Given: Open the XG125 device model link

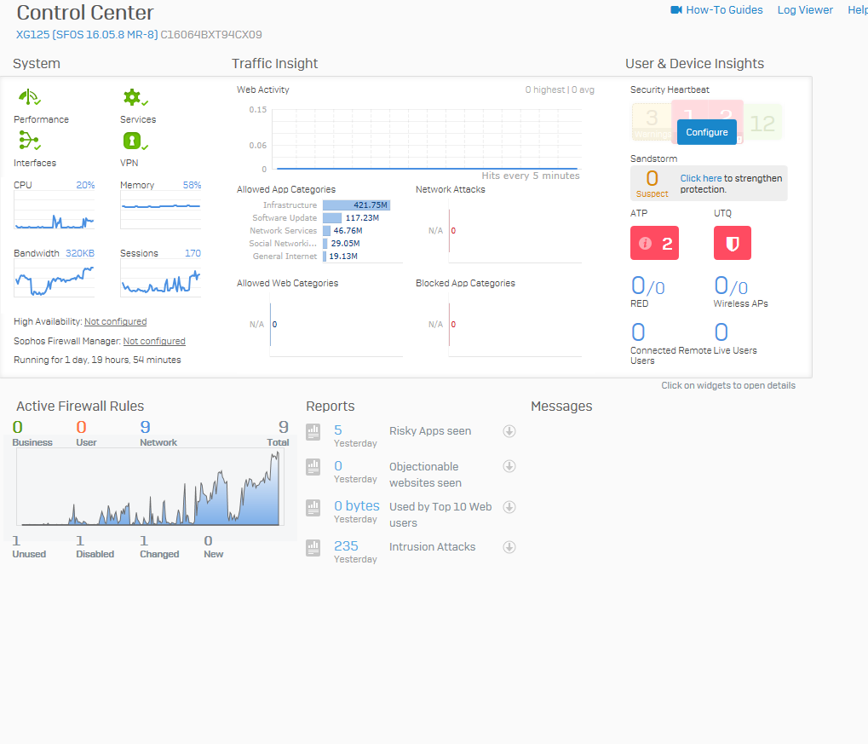Looking at the screenshot, I should pos(87,34).
